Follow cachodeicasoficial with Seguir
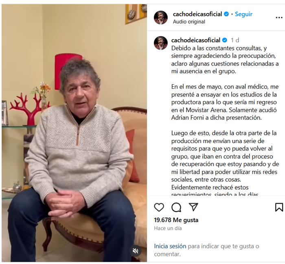Viewport: 285px width, 264px height. click(x=243, y=14)
